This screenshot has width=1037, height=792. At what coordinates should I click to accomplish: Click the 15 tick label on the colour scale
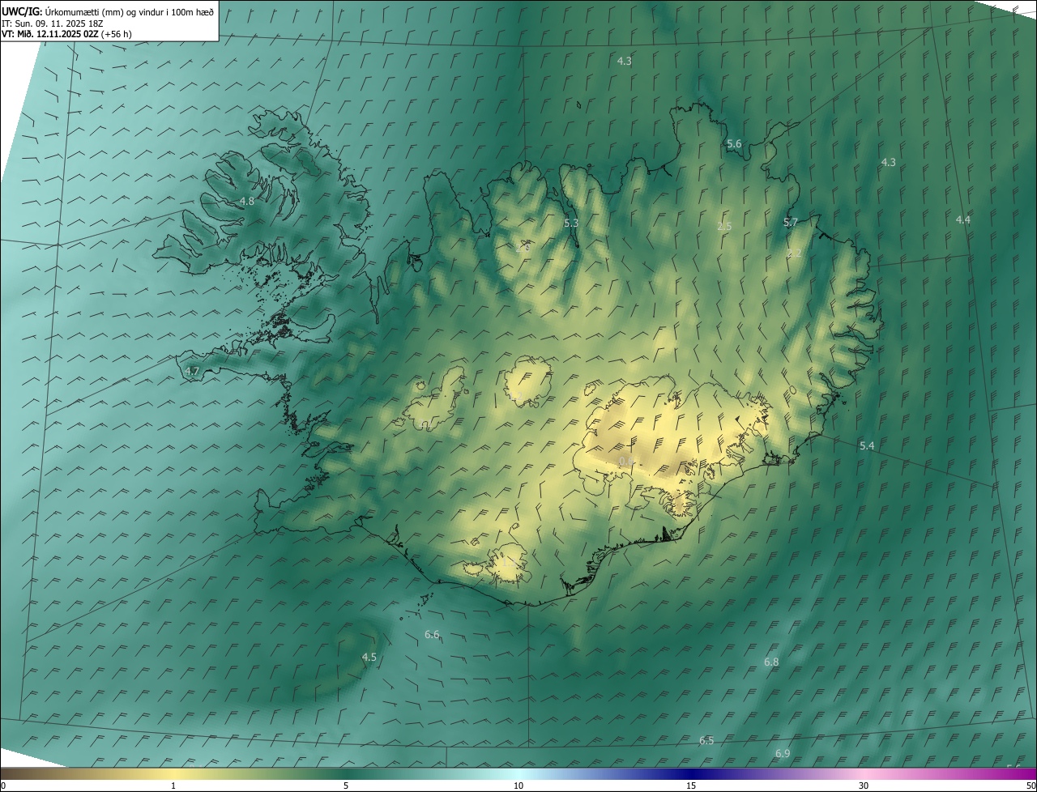[x=691, y=786]
